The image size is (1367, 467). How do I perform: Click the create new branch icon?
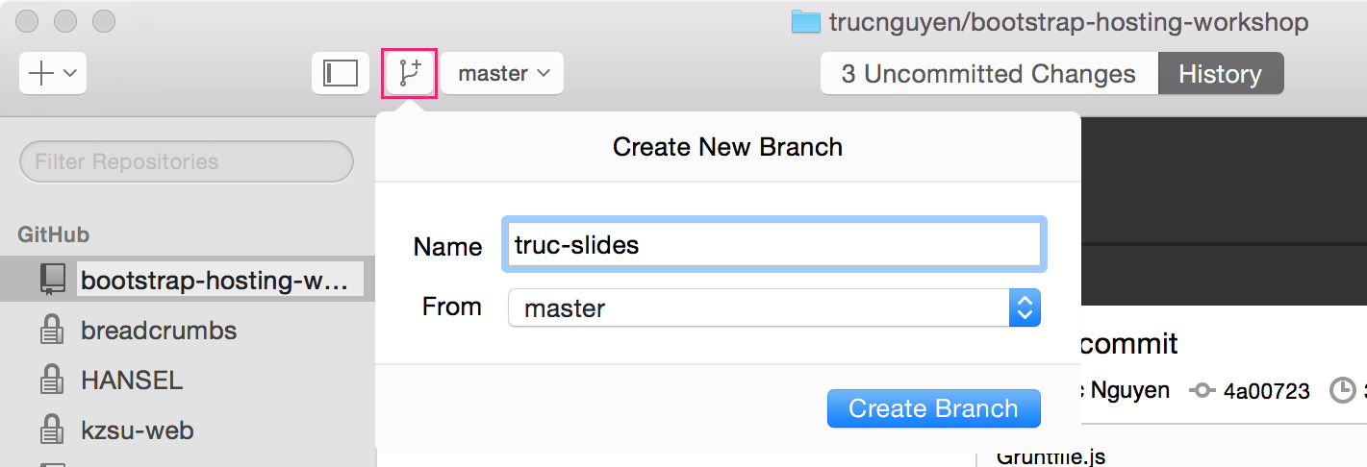(x=411, y=73)
